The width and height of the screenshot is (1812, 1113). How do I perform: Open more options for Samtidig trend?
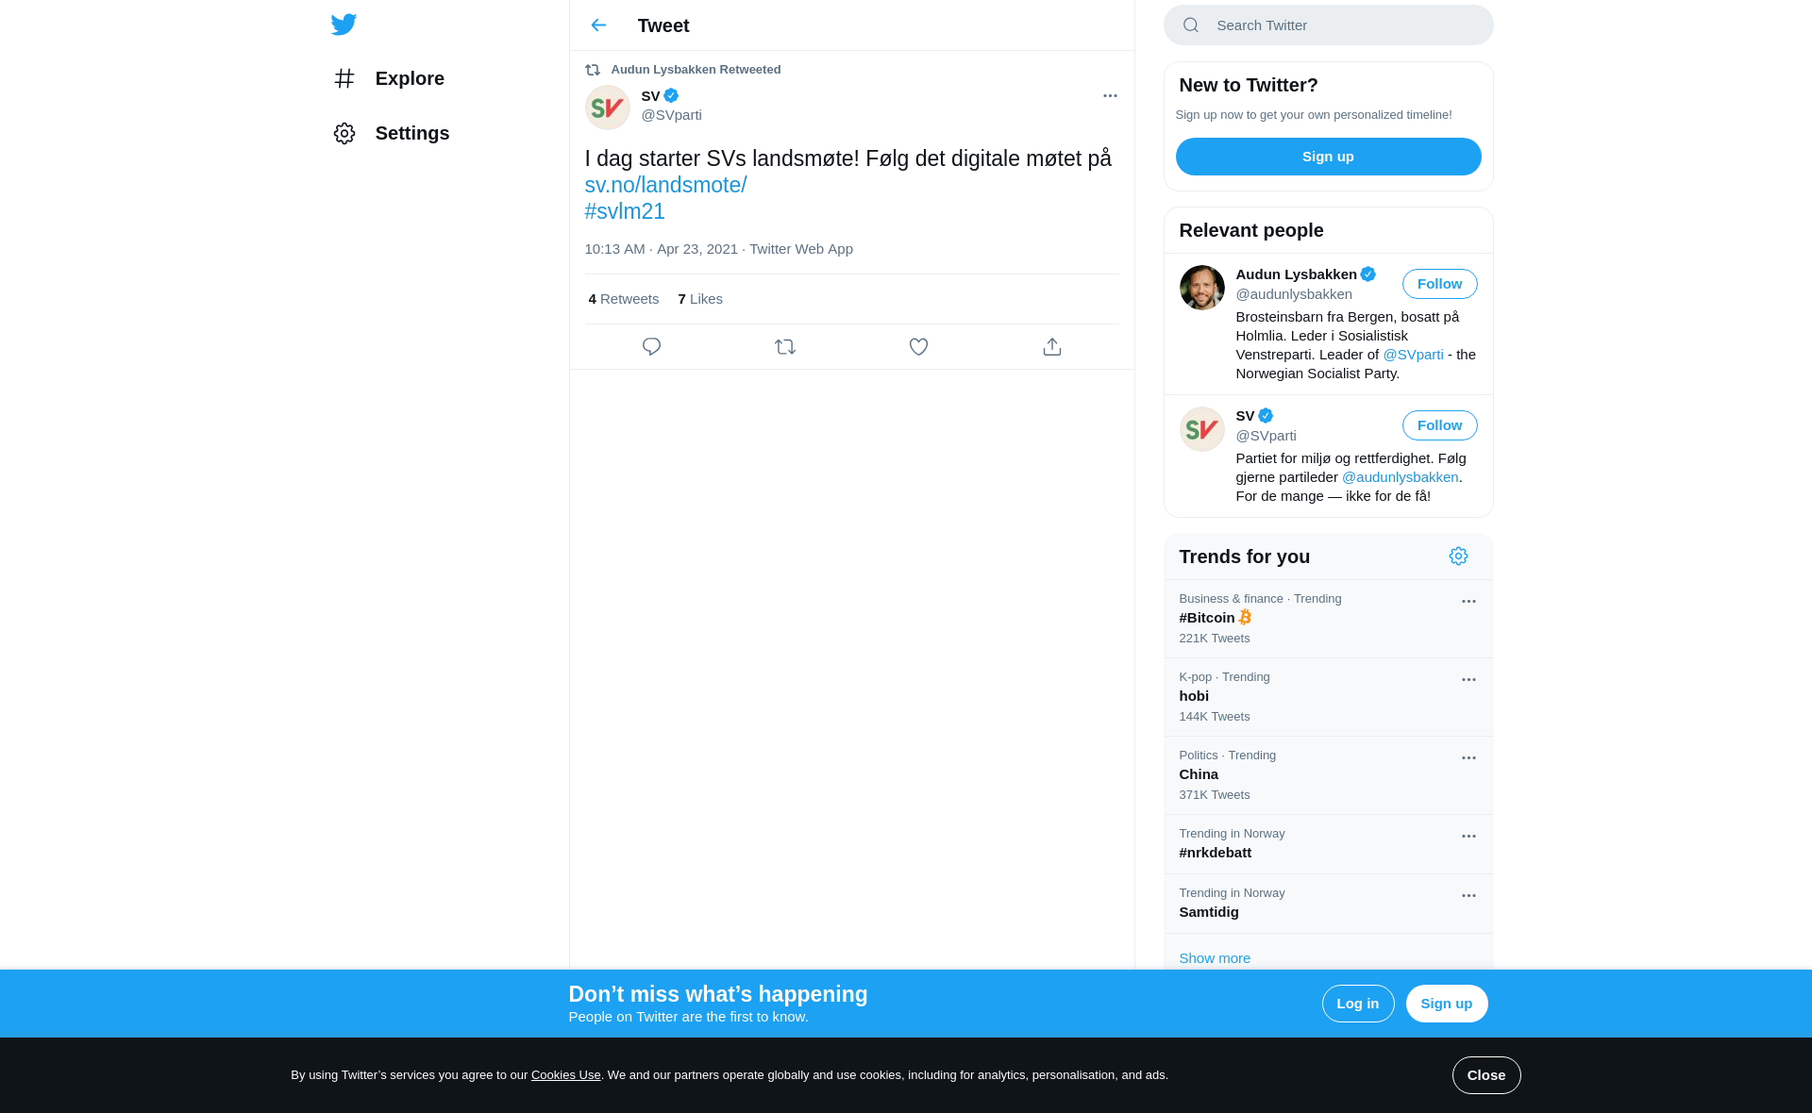pos(1468,896)
